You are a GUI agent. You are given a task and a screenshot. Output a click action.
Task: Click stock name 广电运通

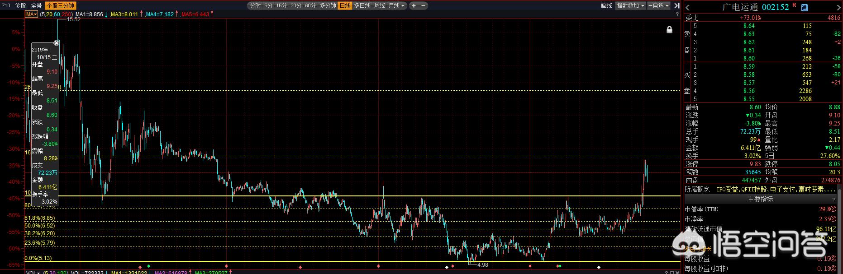(740, 7)
